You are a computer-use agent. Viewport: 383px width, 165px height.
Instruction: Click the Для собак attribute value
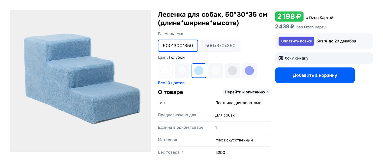[225, 115]
